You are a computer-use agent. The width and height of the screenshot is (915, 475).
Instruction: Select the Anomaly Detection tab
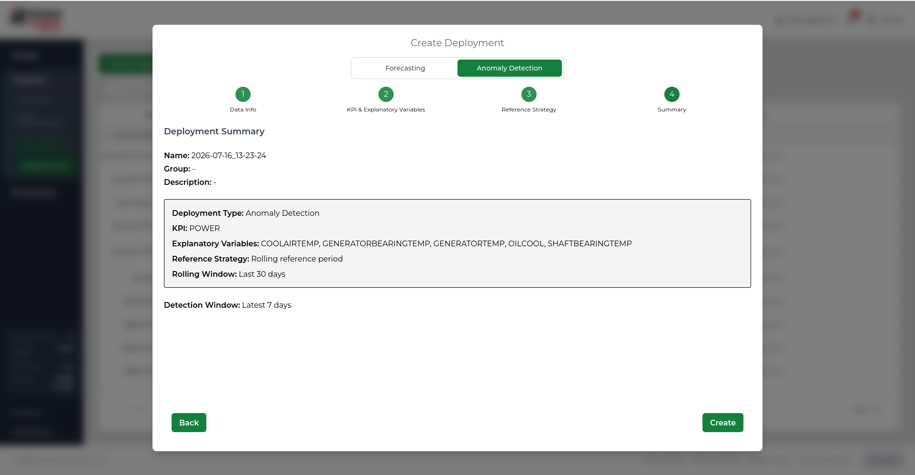[509, 68]
